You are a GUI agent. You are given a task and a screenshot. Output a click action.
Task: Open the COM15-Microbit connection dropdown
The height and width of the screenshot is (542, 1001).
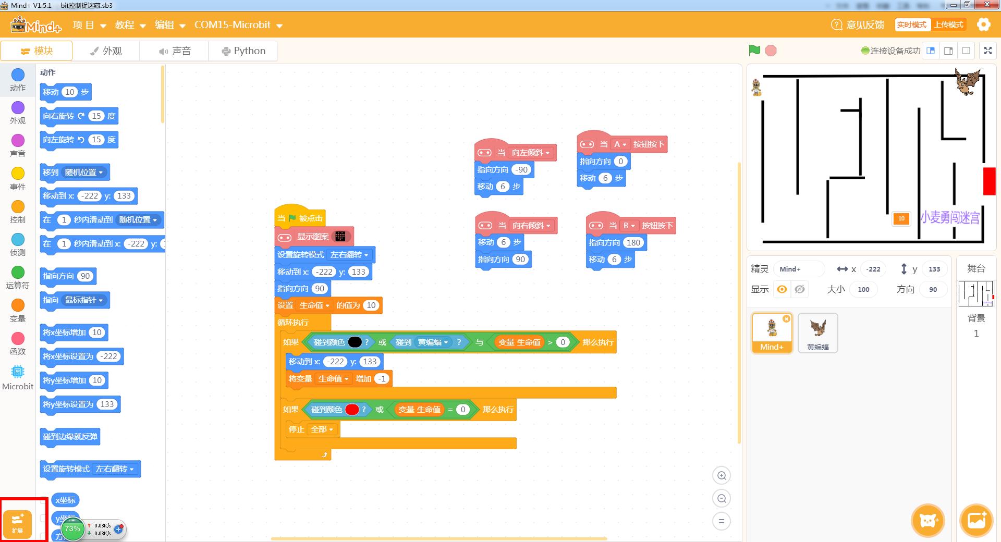coord(238,25)
